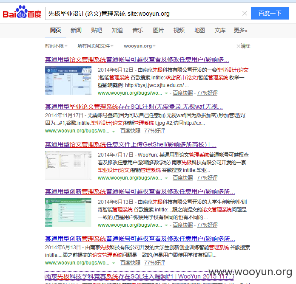The image size is (296, 284).
Task: Click 77%好评 on the SQL注射 result
Action: [154, 131]
